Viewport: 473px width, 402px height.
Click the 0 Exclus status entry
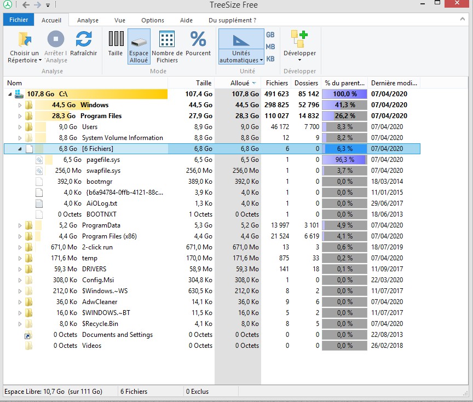click(x=197, y=392)
